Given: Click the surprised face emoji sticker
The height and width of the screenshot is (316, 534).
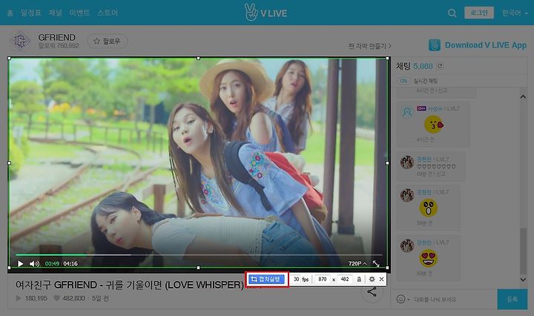Looking at the screenshot, I should [x=429, y=208].
